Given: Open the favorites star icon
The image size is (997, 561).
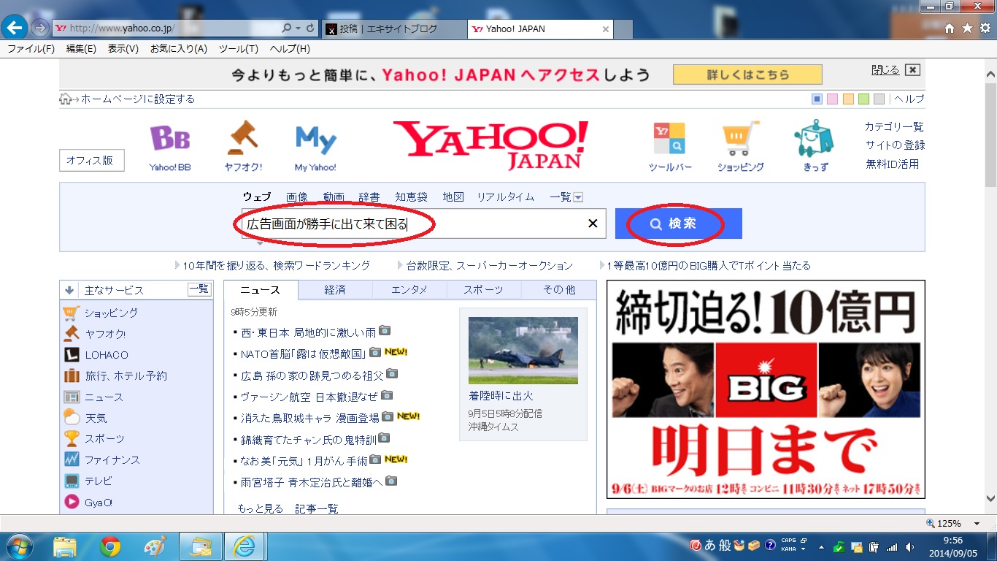Looking at the screenshot, I should [967, 28].
